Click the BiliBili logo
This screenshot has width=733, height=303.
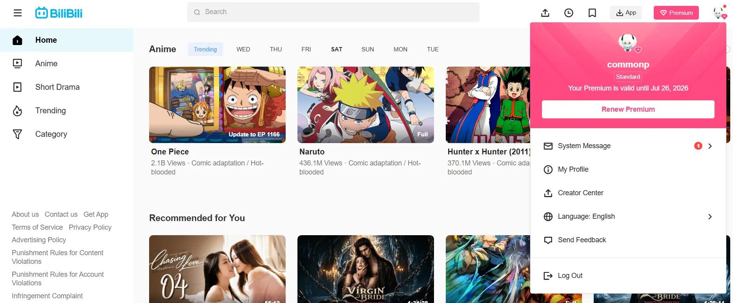[x=59, y=13]
